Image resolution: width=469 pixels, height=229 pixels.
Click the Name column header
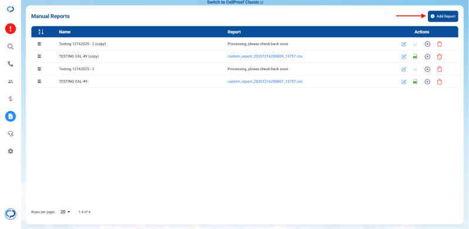coord(64,32)
